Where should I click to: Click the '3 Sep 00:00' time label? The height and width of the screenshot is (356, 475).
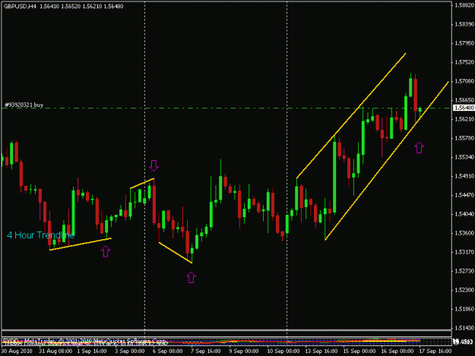point(130,351)
